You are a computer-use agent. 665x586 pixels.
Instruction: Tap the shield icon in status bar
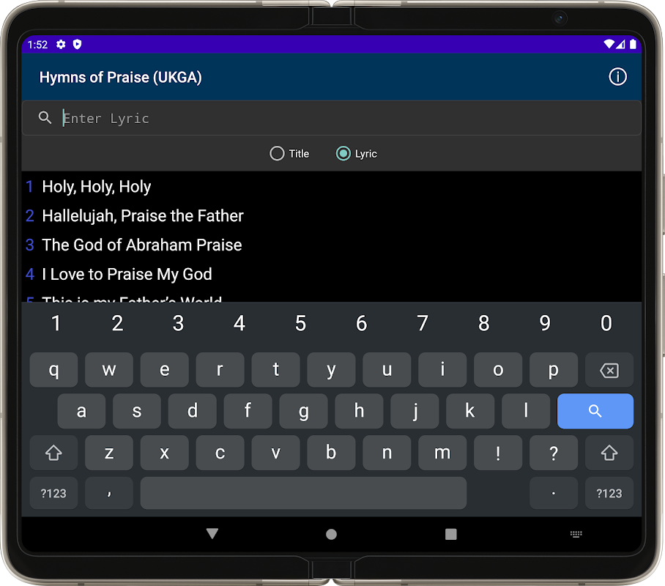77,44
